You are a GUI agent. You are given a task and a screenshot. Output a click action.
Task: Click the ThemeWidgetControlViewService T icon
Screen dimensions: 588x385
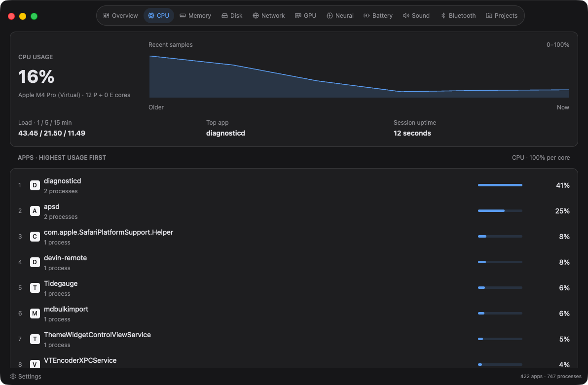pyautogui.click(x=35, y=339)
